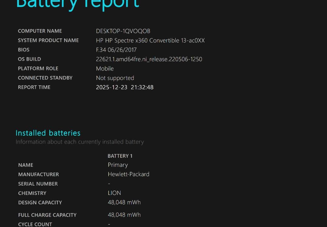Select the Not supported standby value
The width and height of the screenshot is (327, 227).
point(115,78)
